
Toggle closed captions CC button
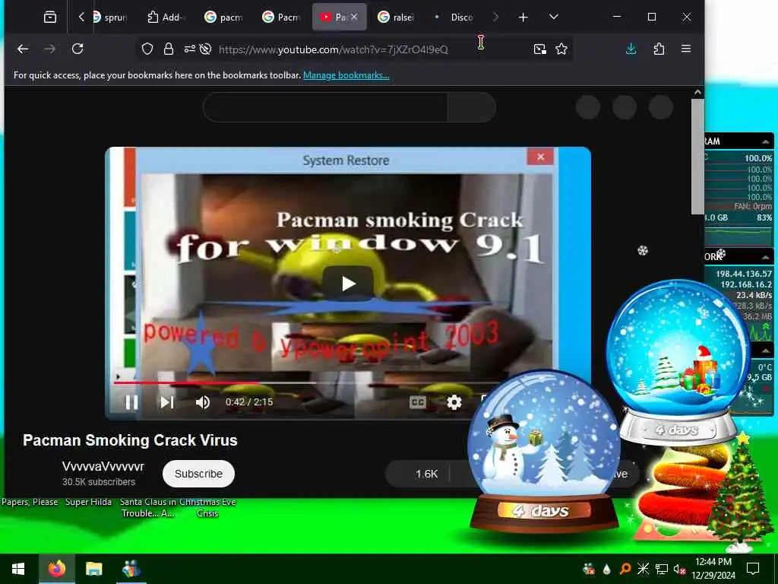[x=418, y=401]
